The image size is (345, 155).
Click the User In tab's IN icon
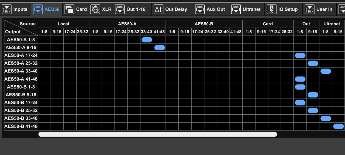click(x=309, y=9)
